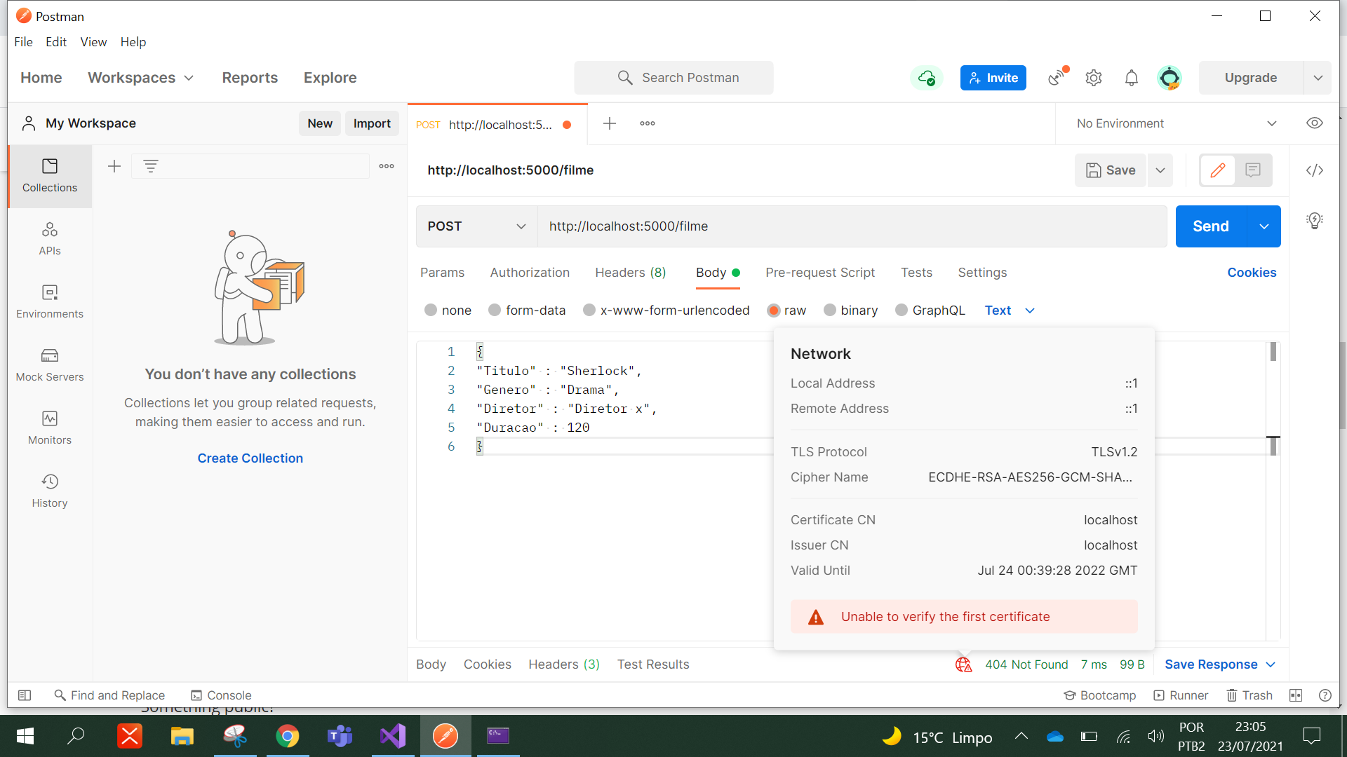This screenshot has height=757, width=1347.
Task: Select the raw radio button
Action: (x=773, y=310)
